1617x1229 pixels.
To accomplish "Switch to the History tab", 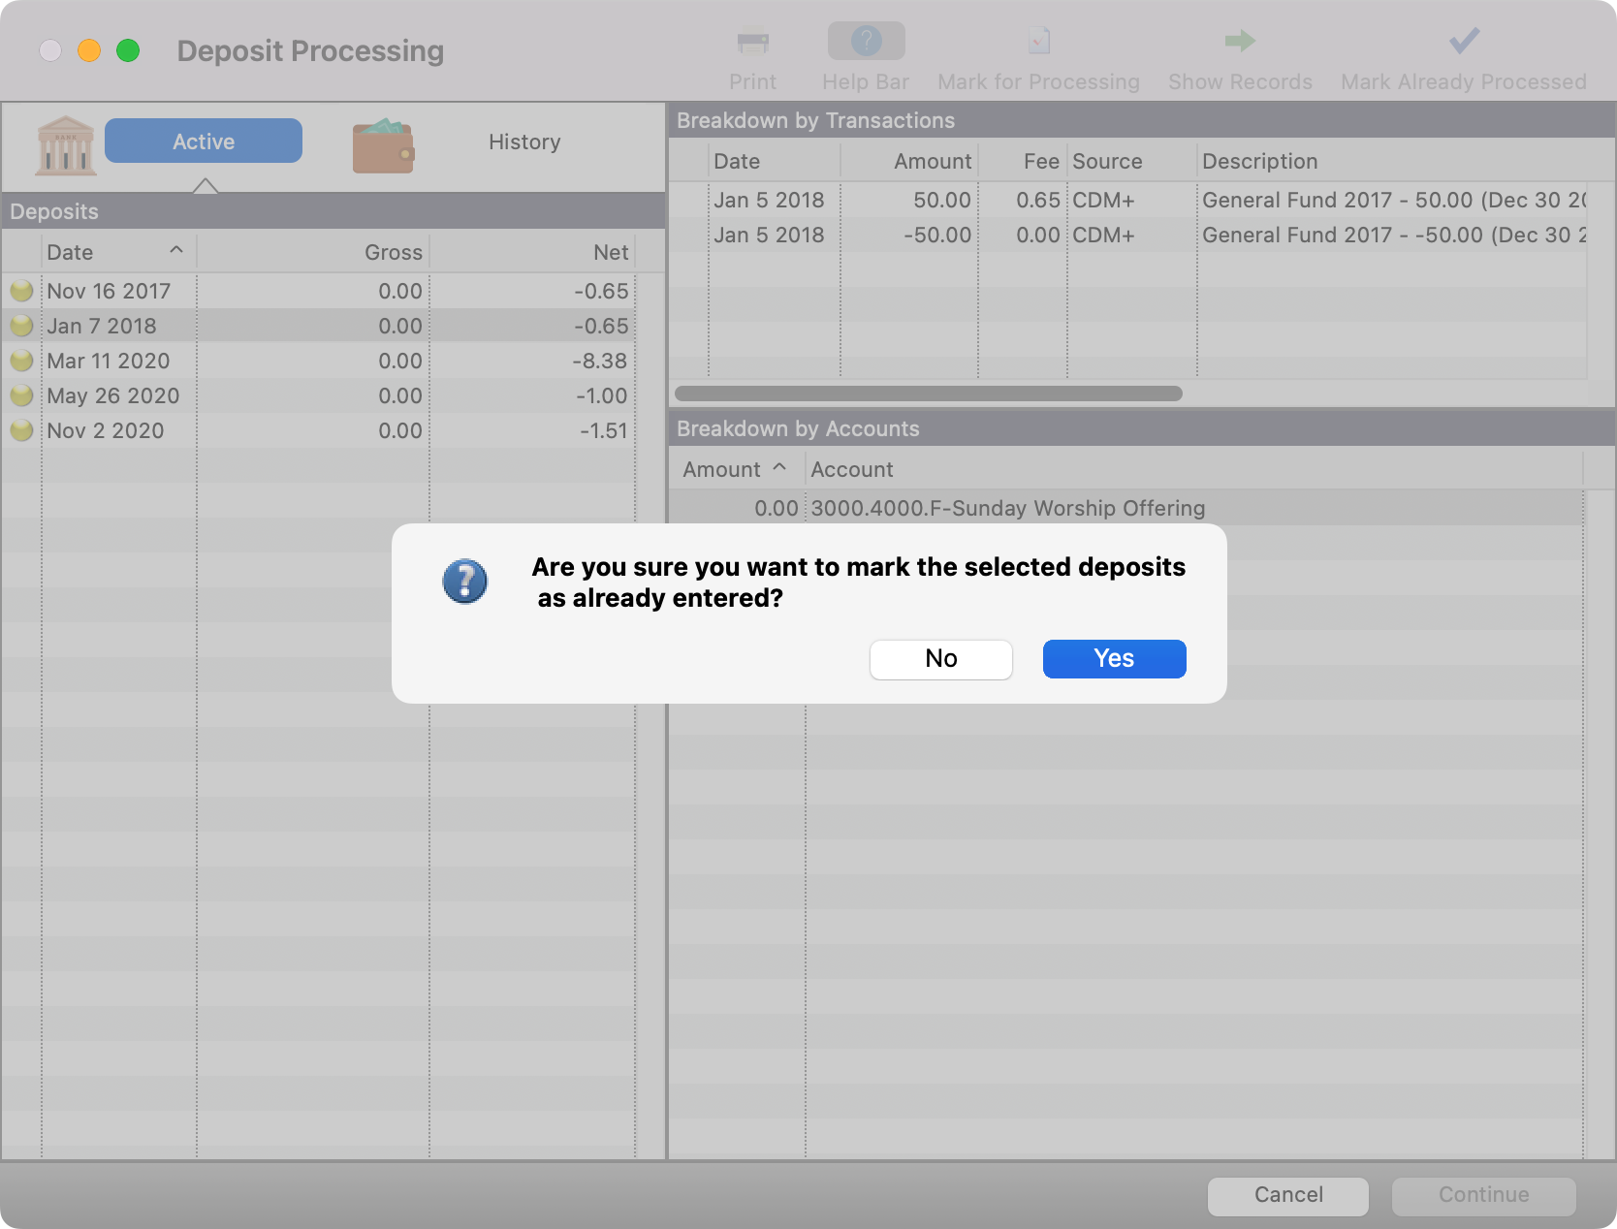I will (x=523, y=142).
